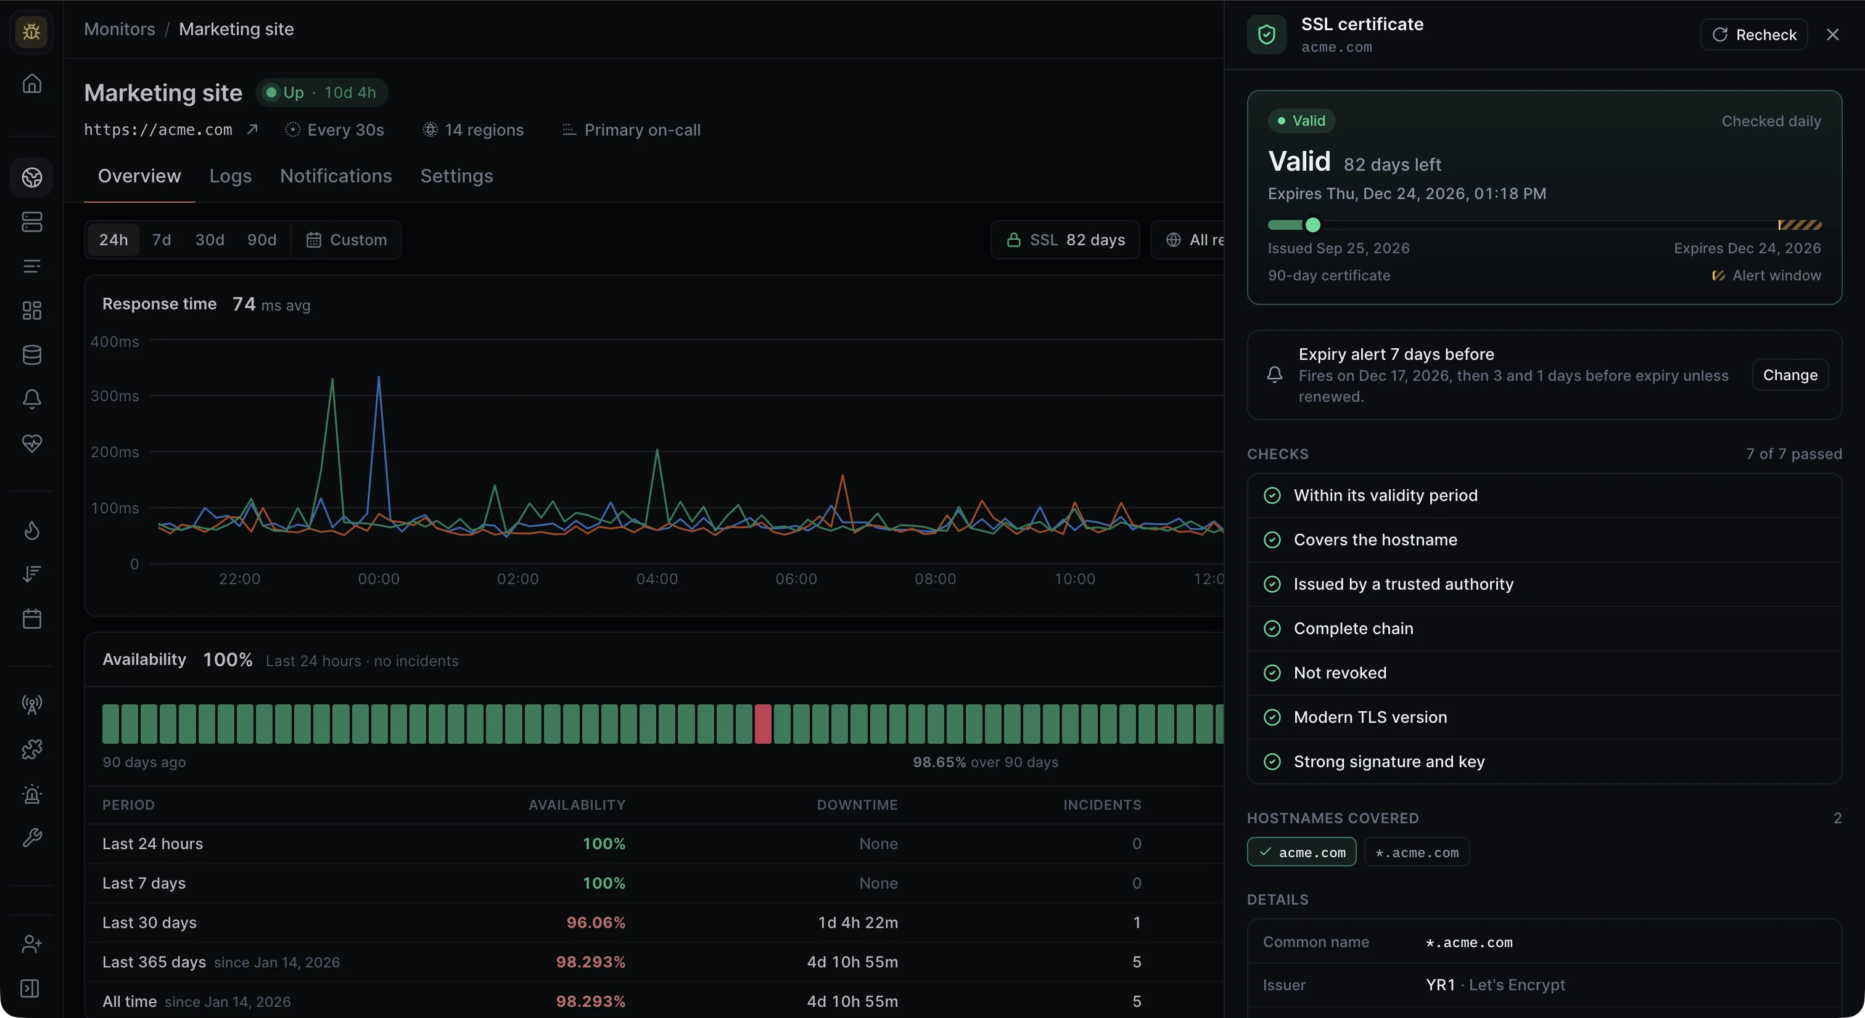Image resolution: width=1865 pixels, height=1018 pixels.
Task: Go to Monitors breadcrumb link
Action: (120, 29)
